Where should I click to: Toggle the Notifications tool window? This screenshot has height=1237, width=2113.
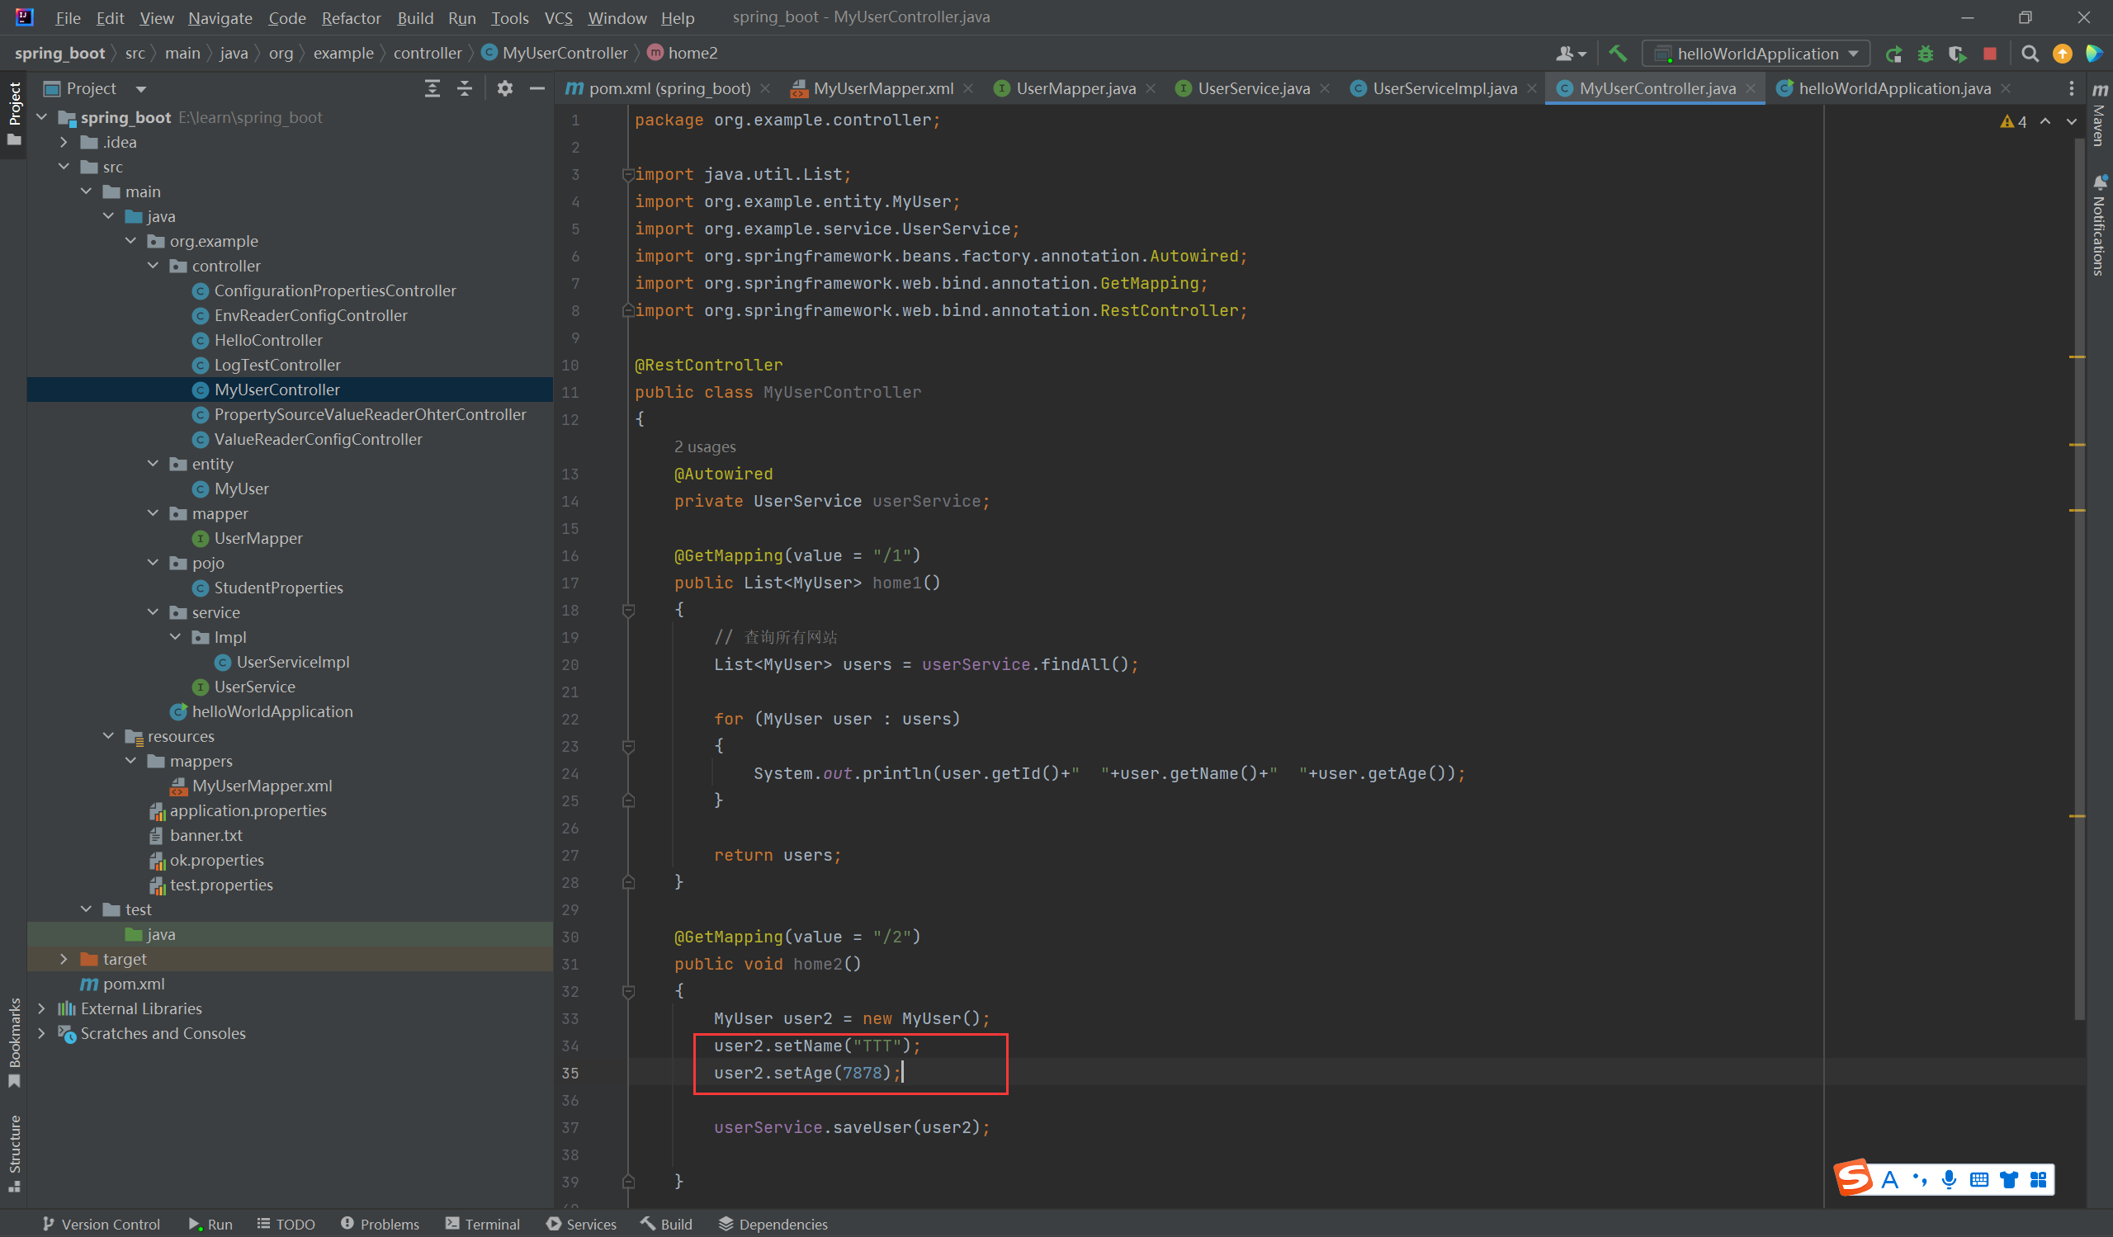tap(2099, 226)
